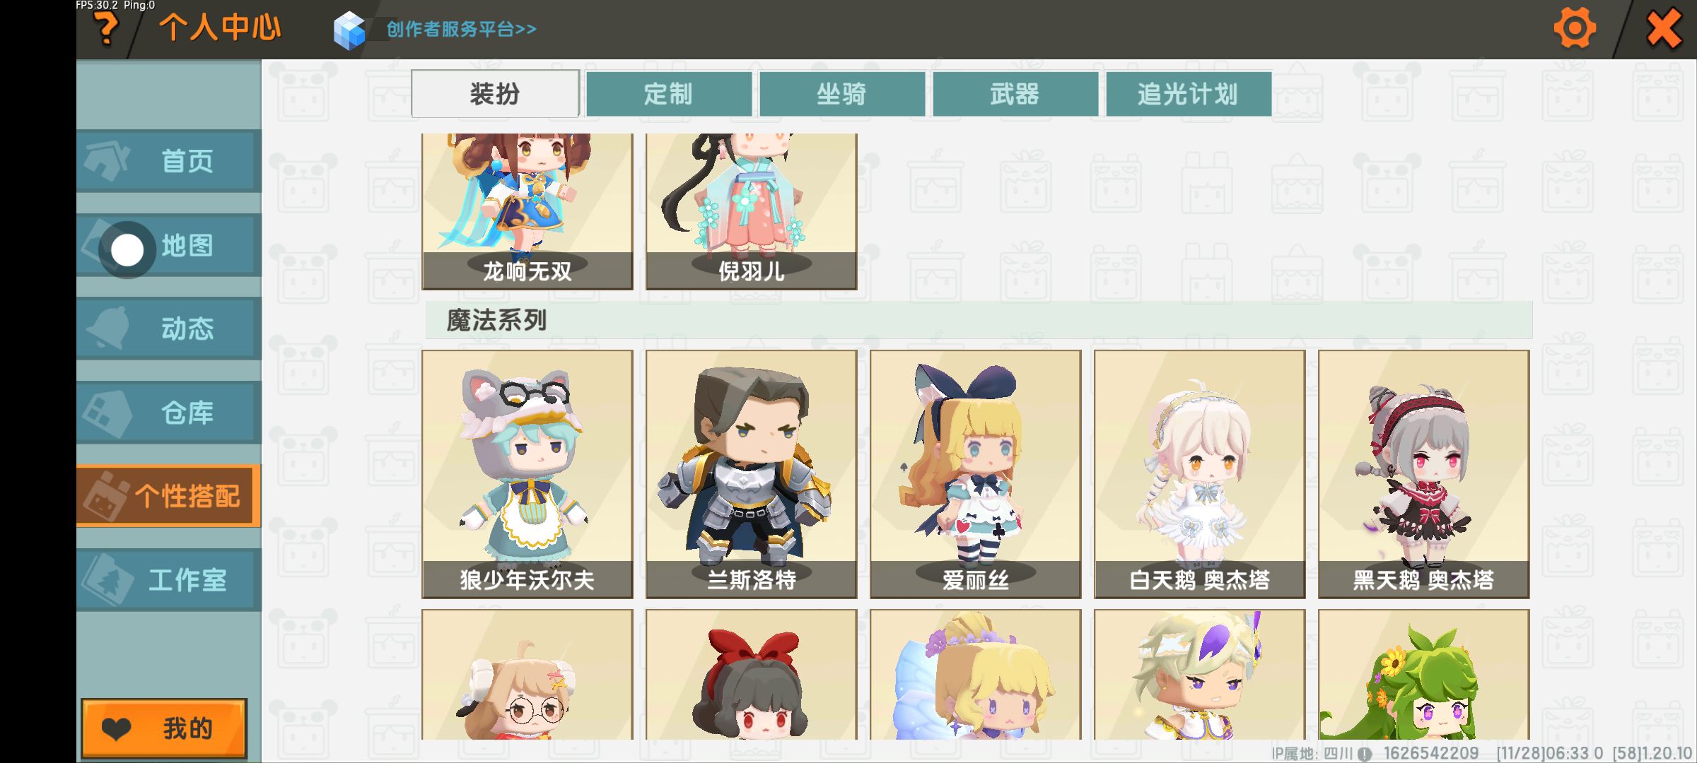The height and width of the screenshot is (763, 1697).
Task: Open 工作室 in the sidebar
Action: tap(168, 580)
